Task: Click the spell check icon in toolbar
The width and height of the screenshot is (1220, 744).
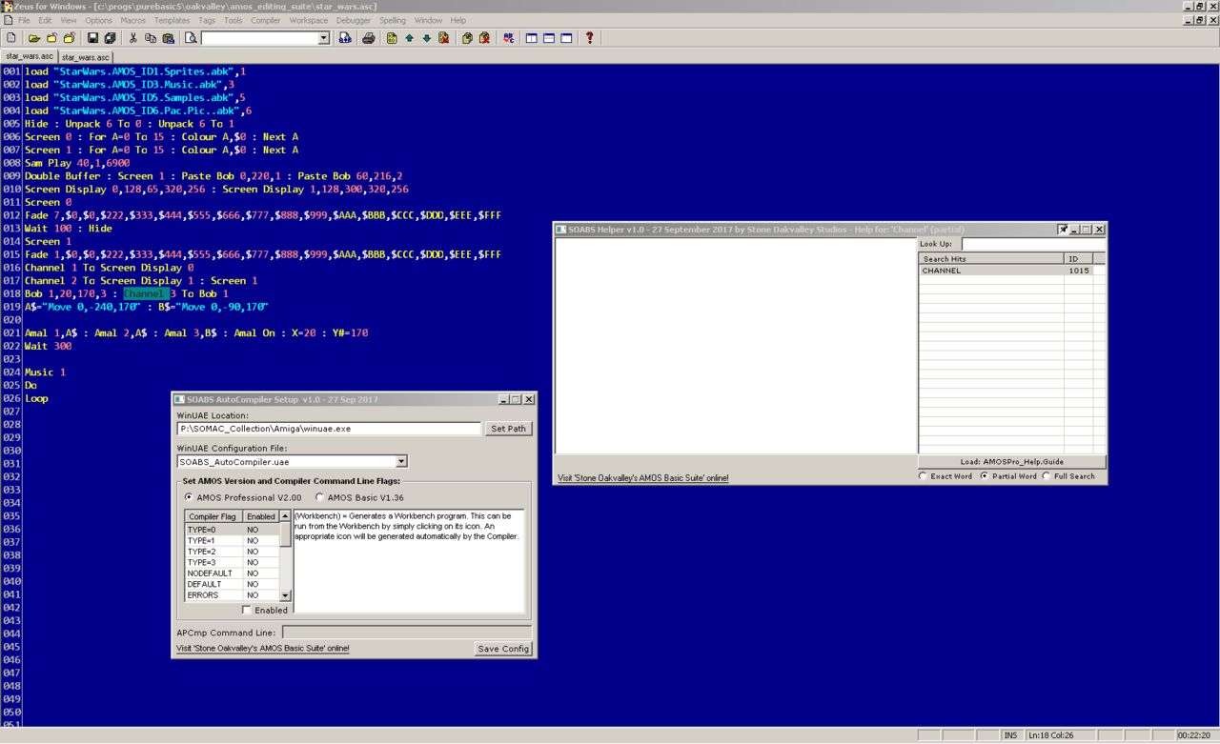Action: [x=509, y=38]
